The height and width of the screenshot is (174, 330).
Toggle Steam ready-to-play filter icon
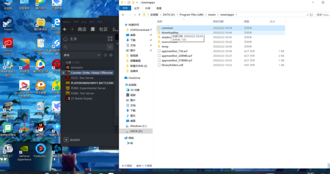coord(111,55)
